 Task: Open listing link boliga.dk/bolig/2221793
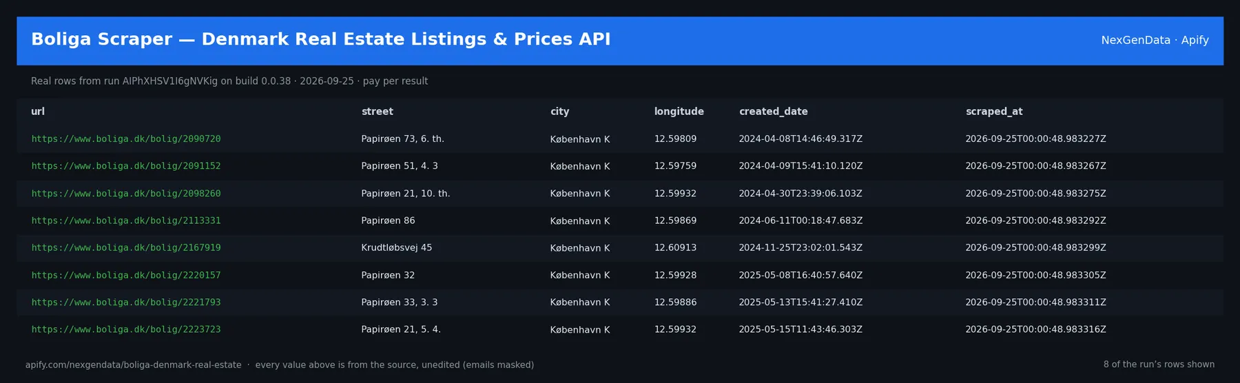coord(126,302)
